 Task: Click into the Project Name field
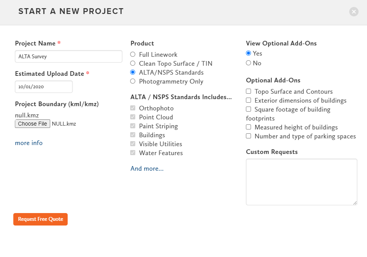tap(68, 56)
